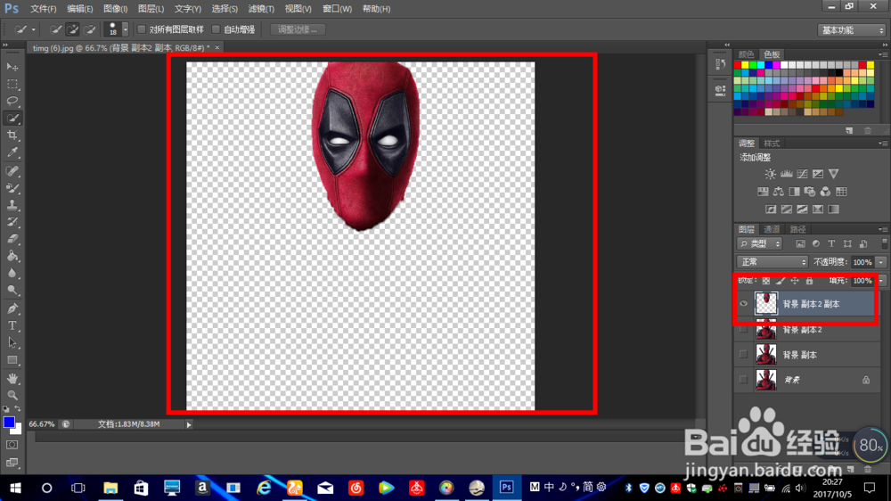This screenshot has height=501, width=891.
Task: Select the Clone Stamp tool
Action: [12, 205]
